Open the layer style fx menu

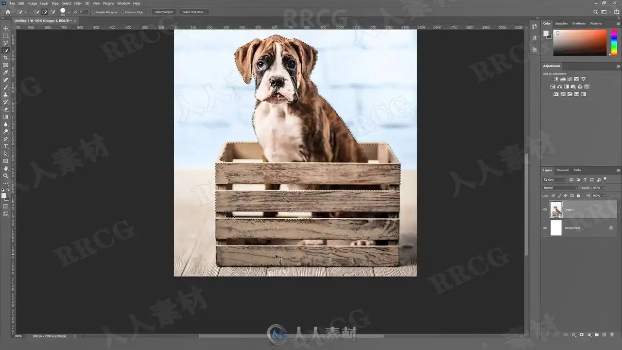coord(574,334)
